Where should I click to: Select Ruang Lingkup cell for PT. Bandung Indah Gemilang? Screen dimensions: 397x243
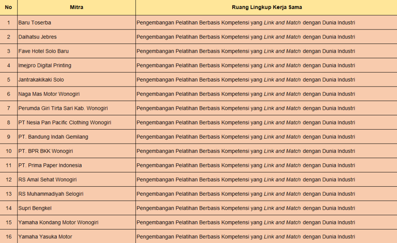click(266, 137)
